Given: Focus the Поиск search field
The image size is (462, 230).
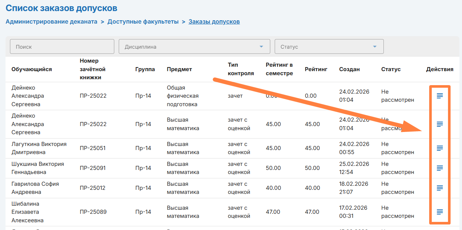Looking at the screenshot, I should (62, 47).
